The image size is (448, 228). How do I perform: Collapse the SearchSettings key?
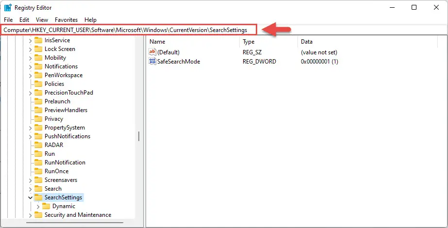tap(30, 198)
